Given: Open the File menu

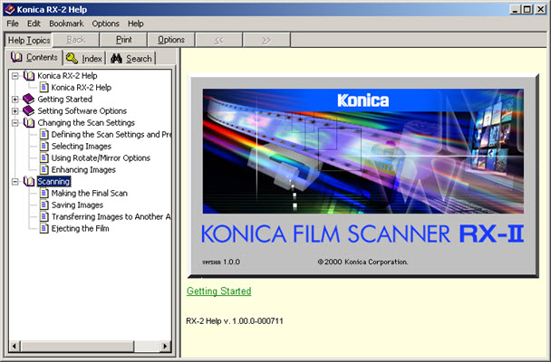Looking at the screenshot, I should click(x=13, y=23).
